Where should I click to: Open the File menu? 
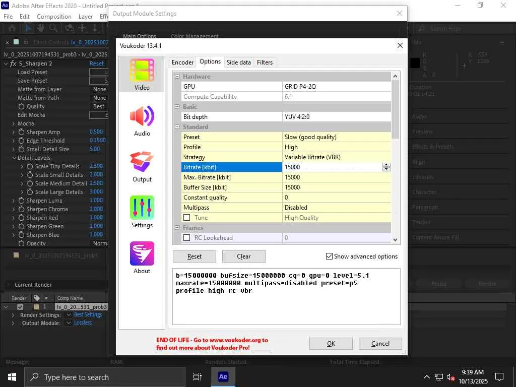(8, 17)
